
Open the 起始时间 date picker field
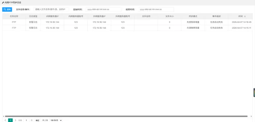(104, 10)
